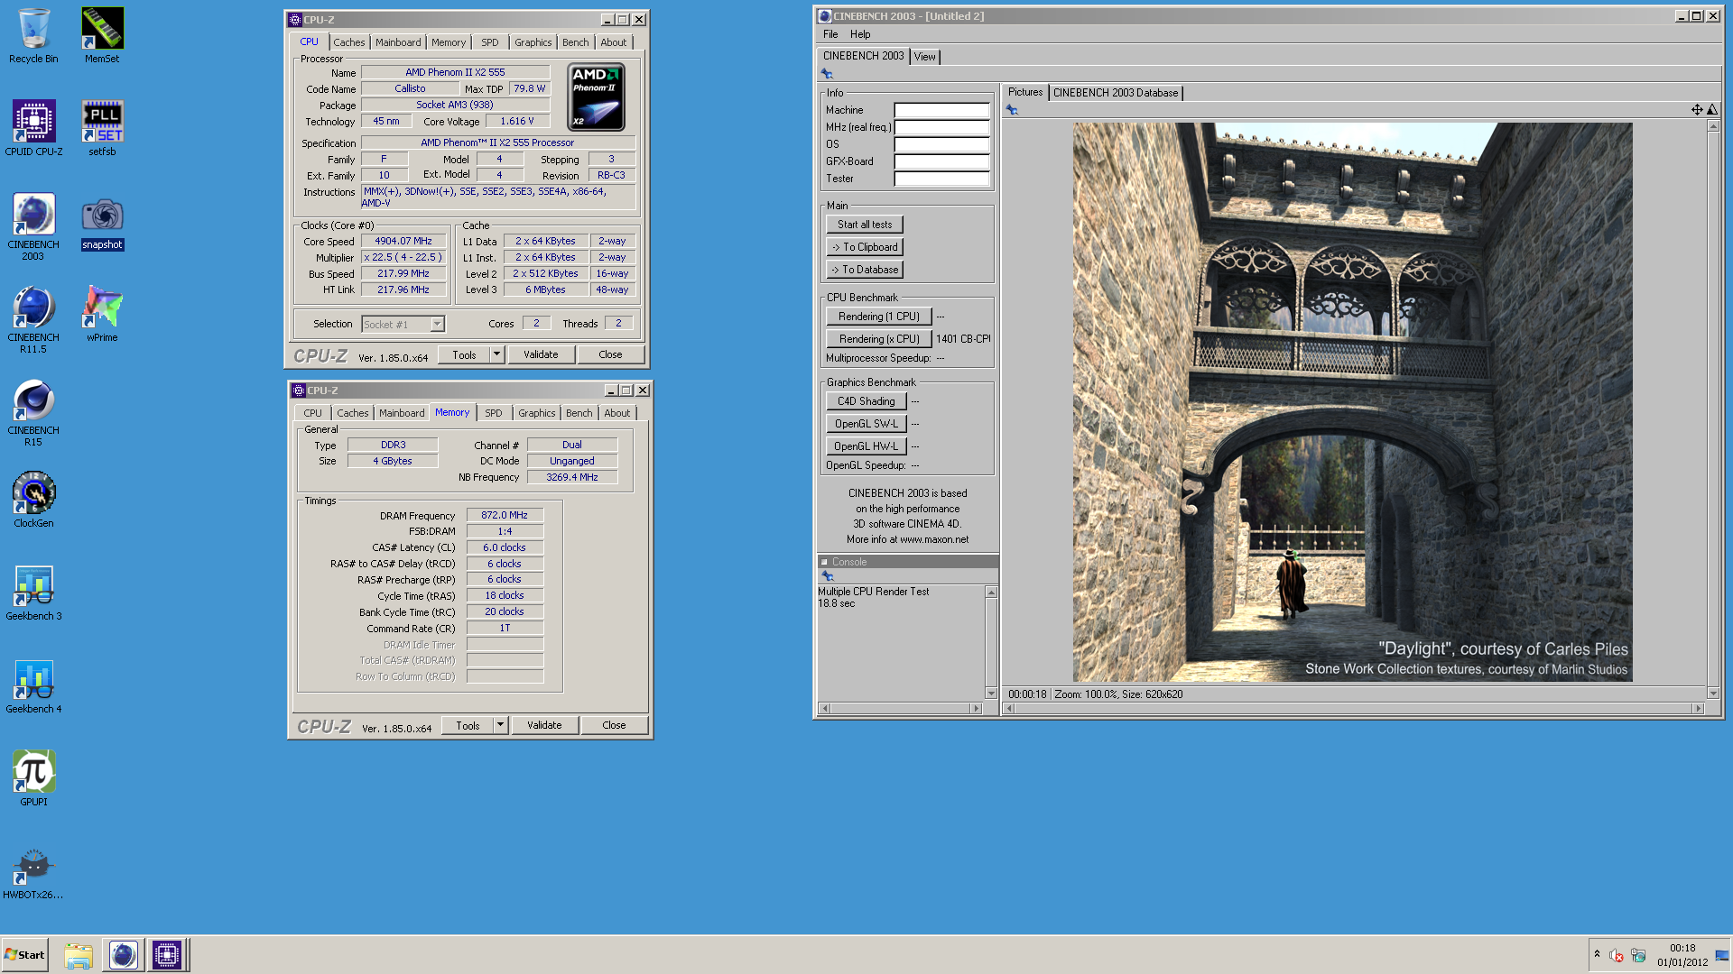Launch CINEBENCH R11.5 desktop shortcut
This screenshot has height=974, width=1733.
tap(33, 320)
